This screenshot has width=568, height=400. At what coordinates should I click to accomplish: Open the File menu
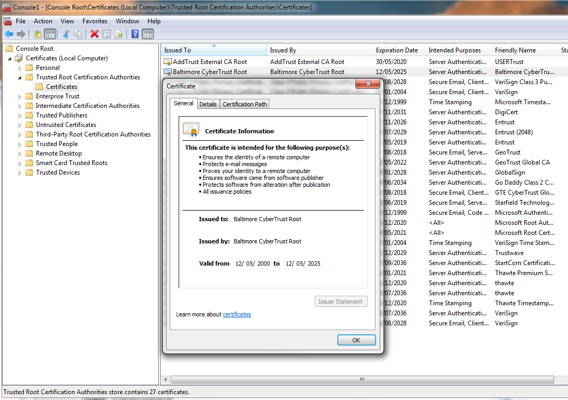pyautogui.click(x=21, y=21)
